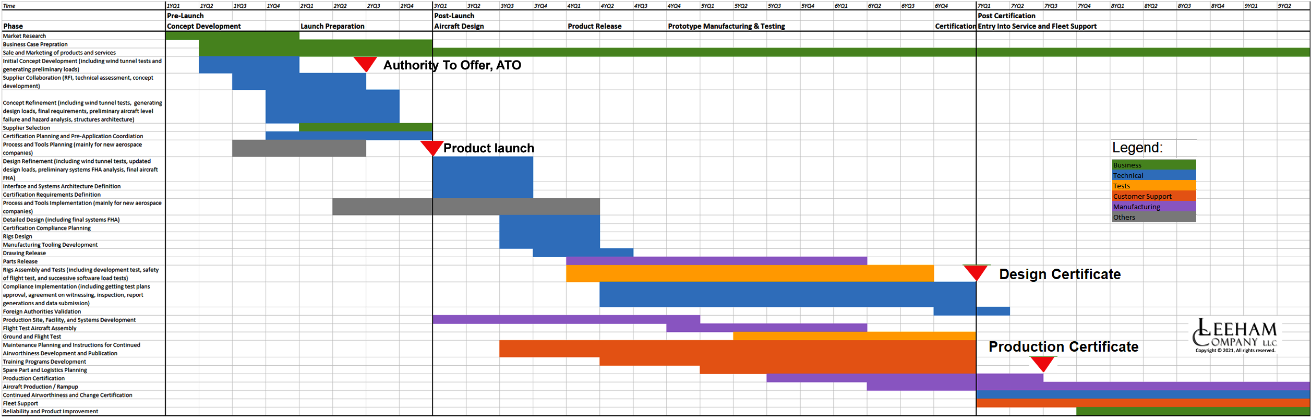Select 'Certification Planning and Pre-Application Coordiation' row
Image resolution: width=1311 pixels, height=420 pixels.
point(73,136)
